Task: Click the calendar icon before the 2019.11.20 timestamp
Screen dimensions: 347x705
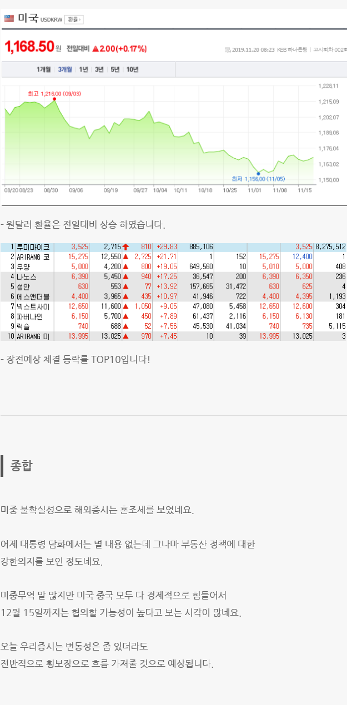Action: pos(227,50)
